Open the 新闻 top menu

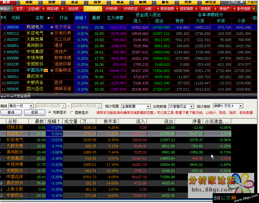[x=142, y=2]
